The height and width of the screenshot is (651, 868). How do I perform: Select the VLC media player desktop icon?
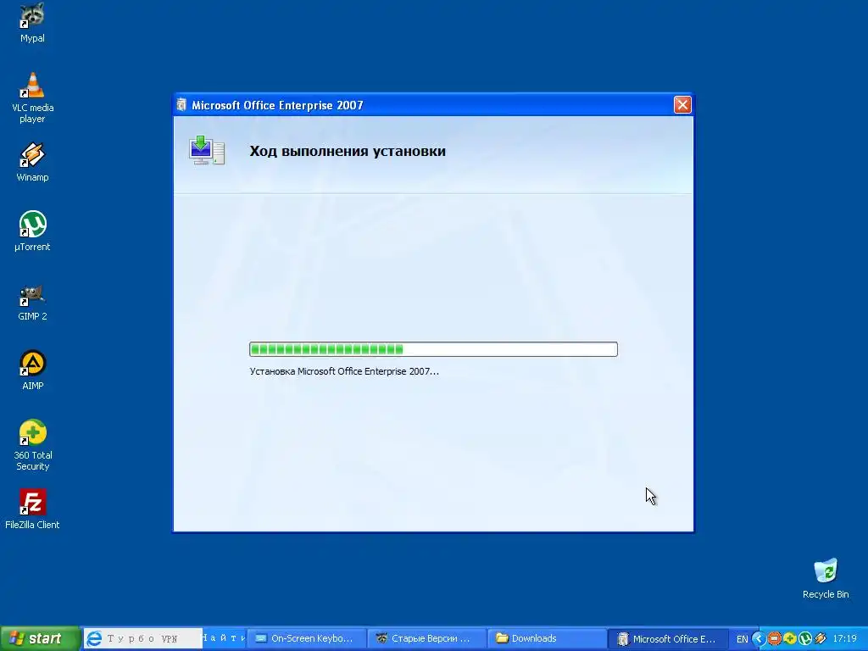[32, 97]
